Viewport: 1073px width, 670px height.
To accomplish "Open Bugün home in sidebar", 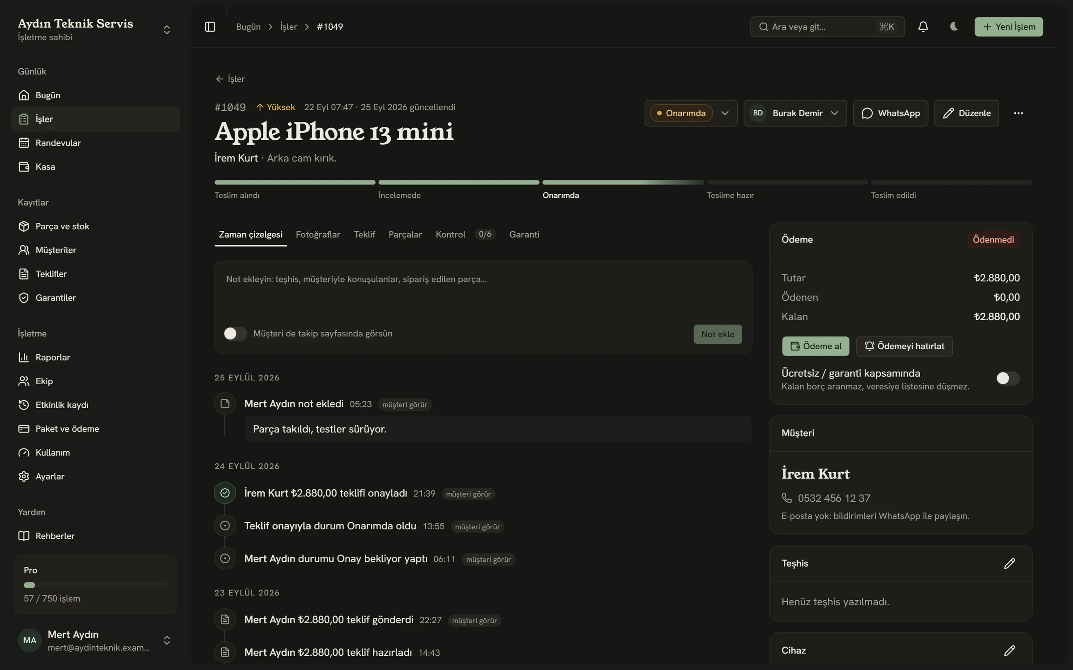I will [95, 95].
